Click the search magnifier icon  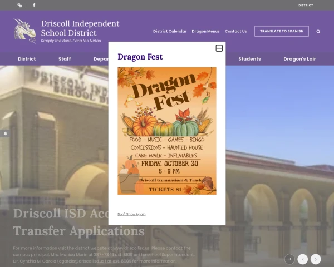[x=318, y=32]
